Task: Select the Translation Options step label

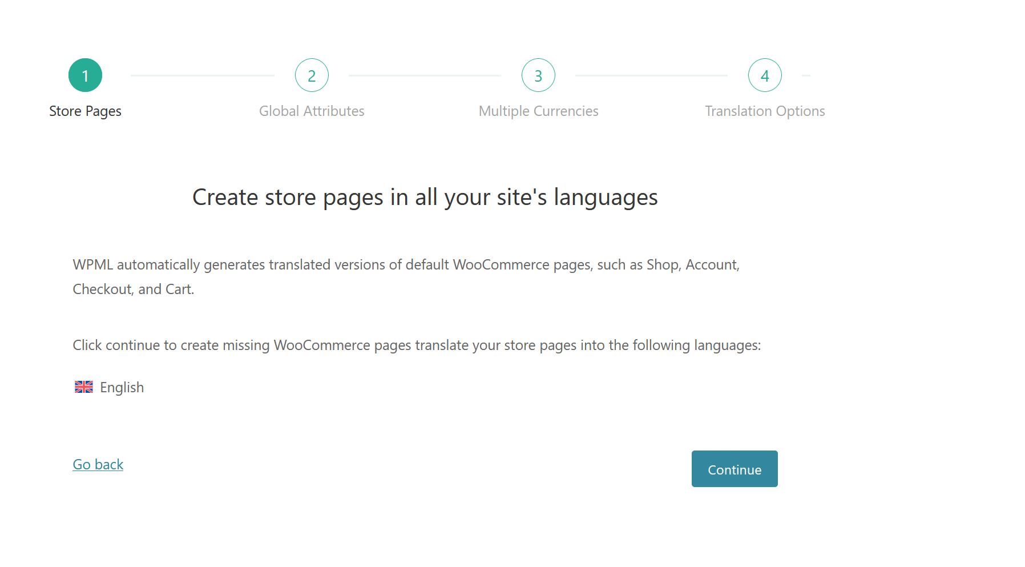Action: pyautogui.click(x=765, y=111)
